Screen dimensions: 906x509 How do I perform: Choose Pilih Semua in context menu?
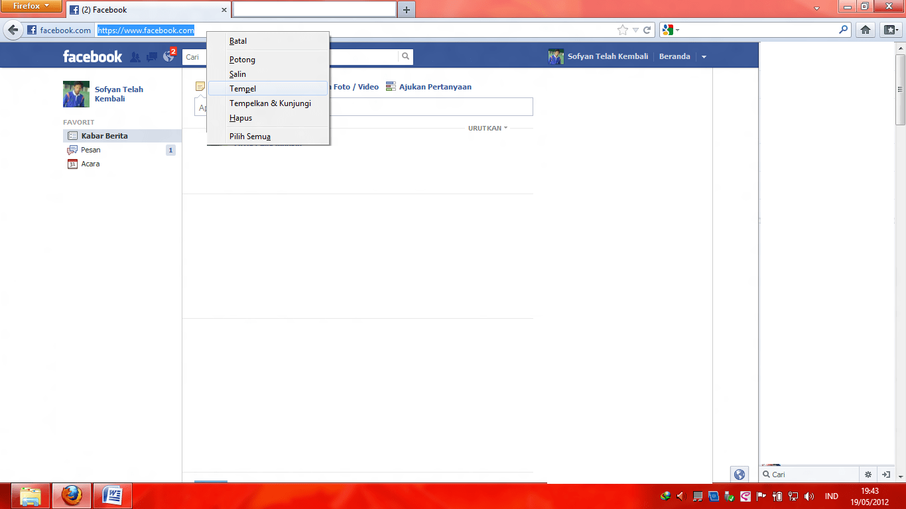click(x=268, y=137)
